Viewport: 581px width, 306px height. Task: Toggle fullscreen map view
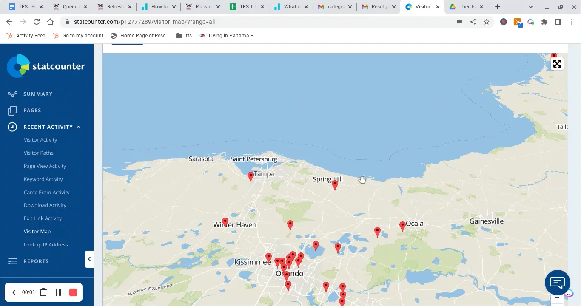[x=557, y=64]
